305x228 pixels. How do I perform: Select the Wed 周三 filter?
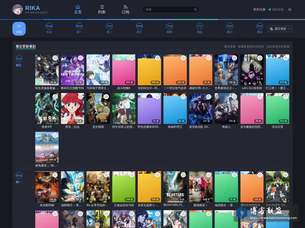point(139,29)
